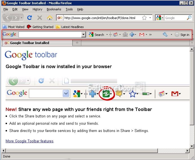Minimize the Firefox window
195x160 pixels.
click(x=181, y=3)
